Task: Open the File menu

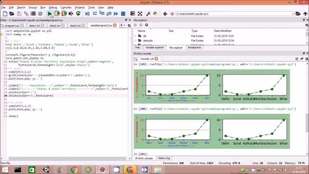Action: (x=3, y=8)
